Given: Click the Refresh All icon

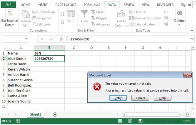Looking at the screenshot, I should click(x=26, y=14).
